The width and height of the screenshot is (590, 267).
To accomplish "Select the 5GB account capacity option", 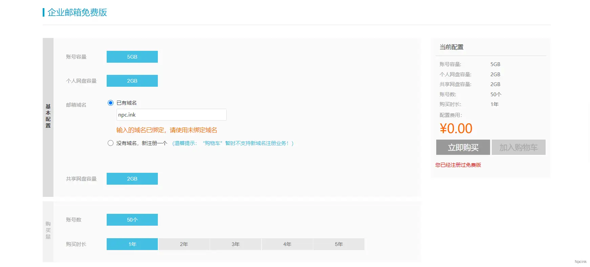I will (132, 57).
